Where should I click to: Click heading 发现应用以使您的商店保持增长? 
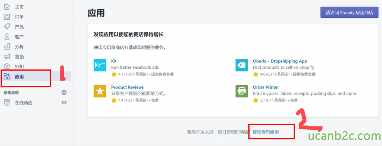(129, 35)
